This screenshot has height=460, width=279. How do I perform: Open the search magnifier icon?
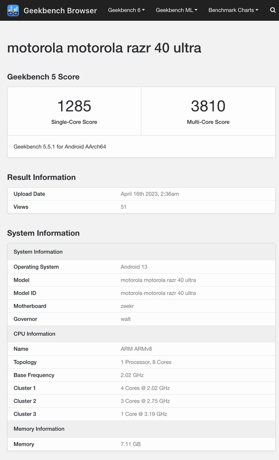coord(273,10)
